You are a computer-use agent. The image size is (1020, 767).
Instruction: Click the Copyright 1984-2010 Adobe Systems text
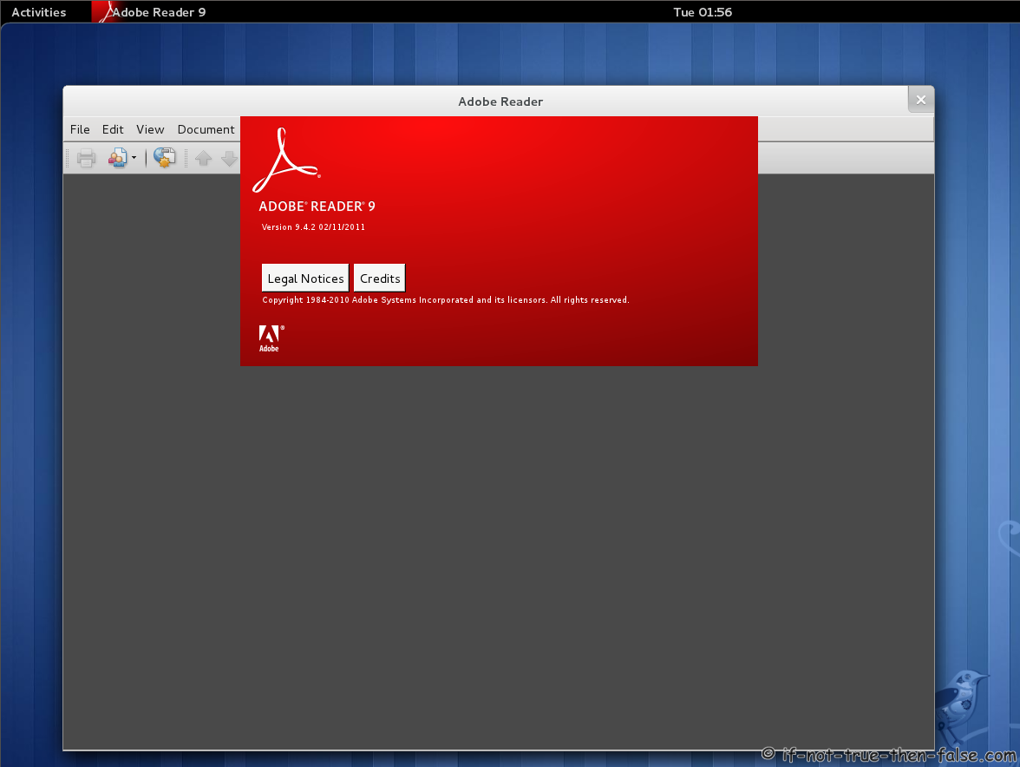[x=446, y=300]
